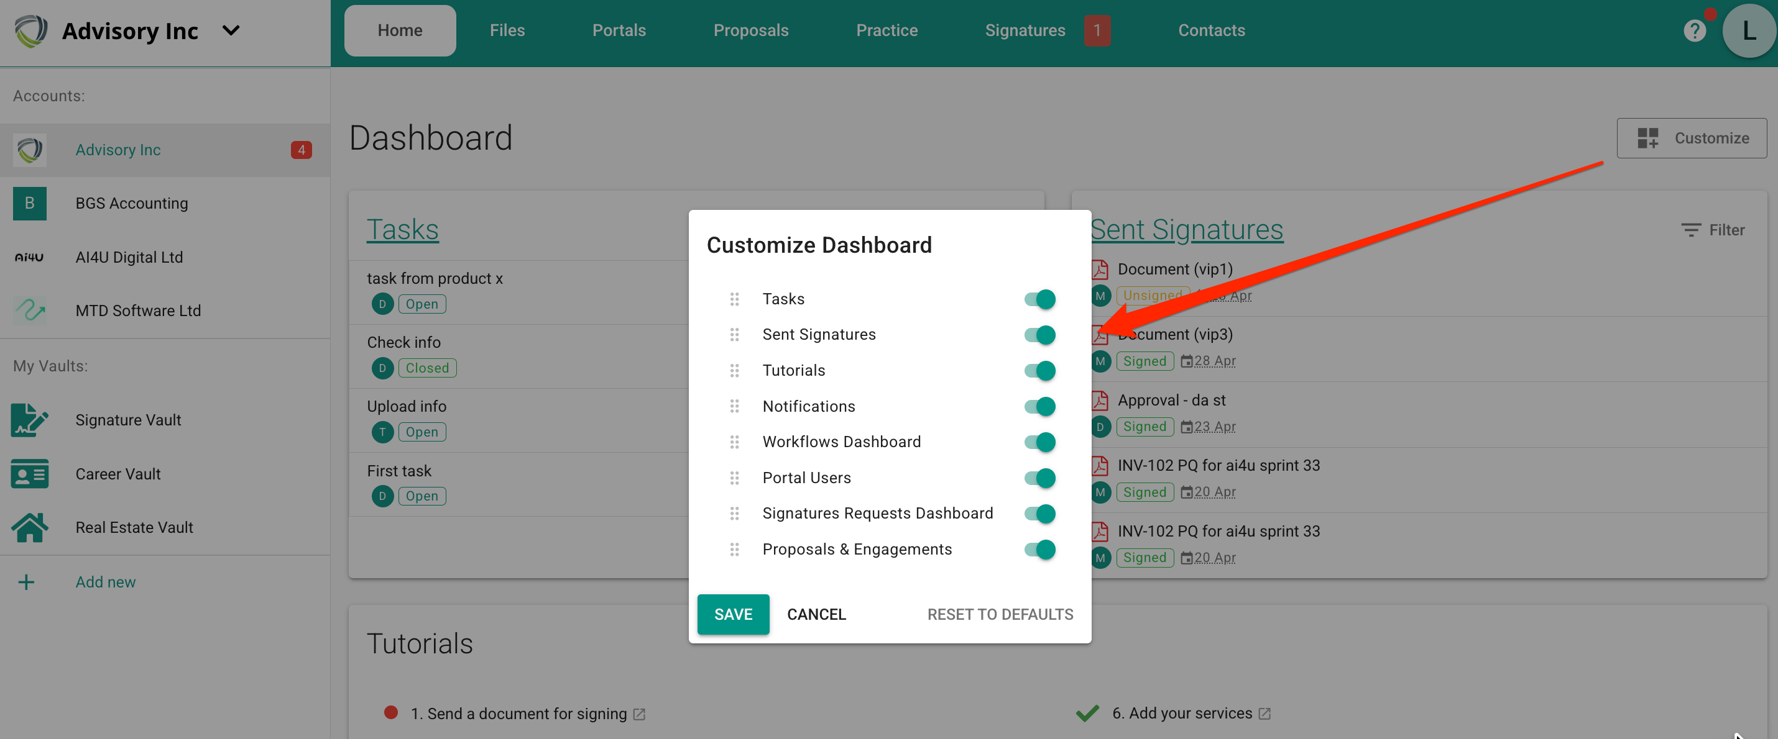The height and width of the screenshot is (739, 1778).
Task: Open the Signatures tab
Action: 1025,31
